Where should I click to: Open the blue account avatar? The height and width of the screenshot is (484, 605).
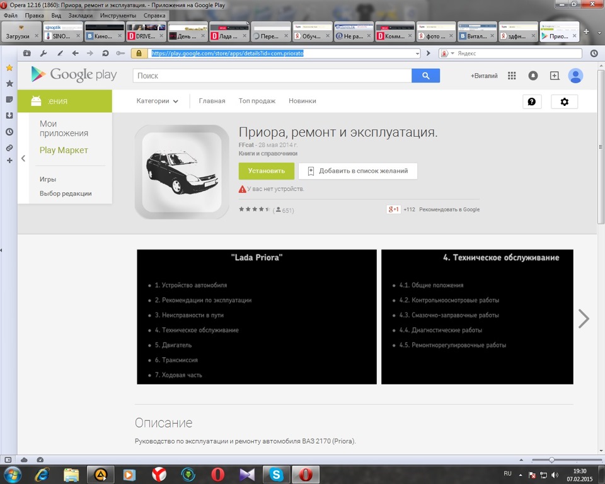pyautogui.click(x=575, y=76)
